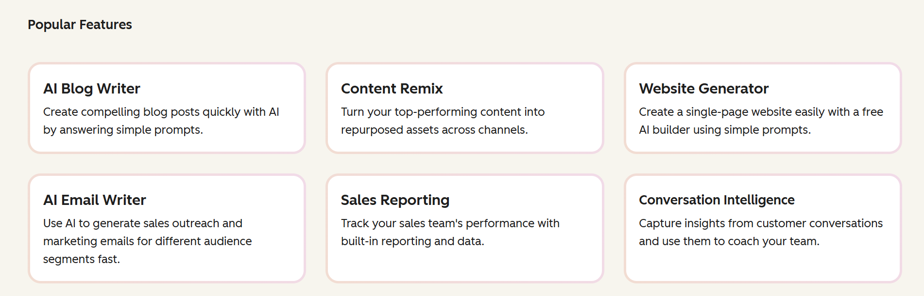This screenshot has width=924, height=296.
Task: Click 'Use AI to generate sales outreach' text
Action: 147,241
